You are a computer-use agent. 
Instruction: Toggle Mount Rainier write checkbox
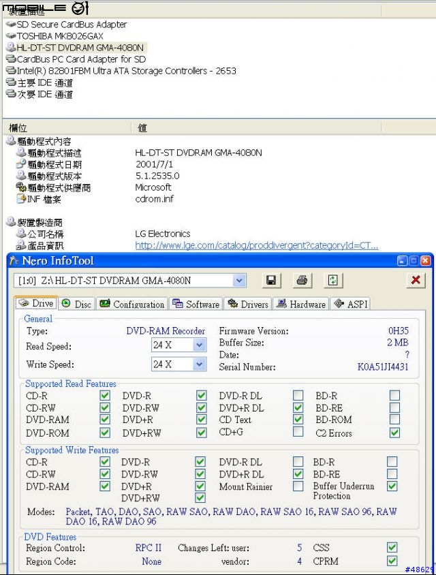(x=298, y=486)
